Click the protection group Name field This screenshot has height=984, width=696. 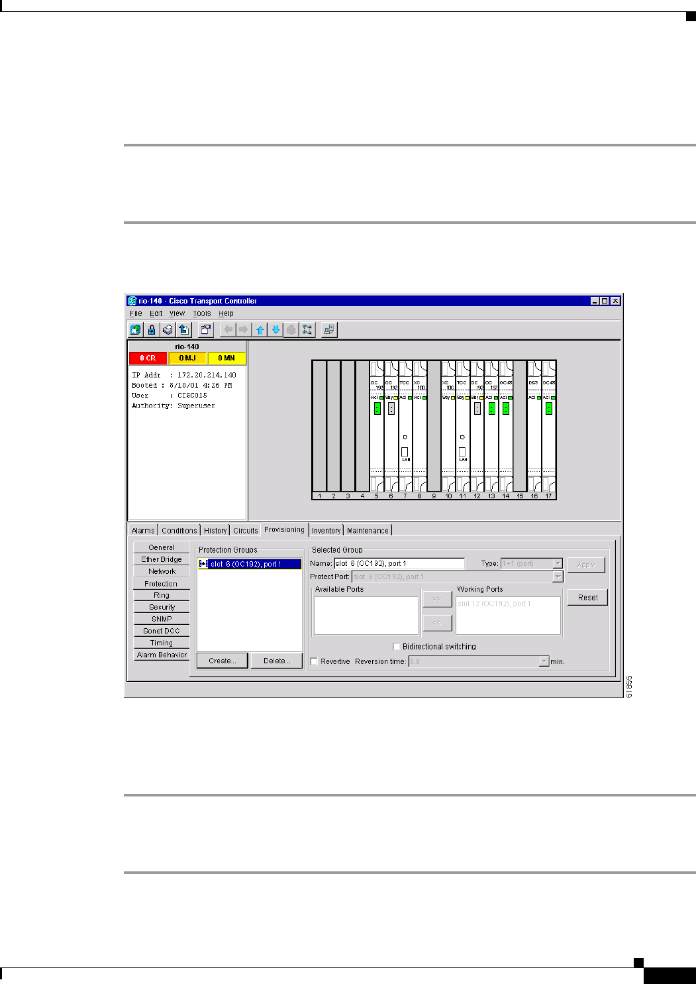pyautogui.click(x=399, y=563)
